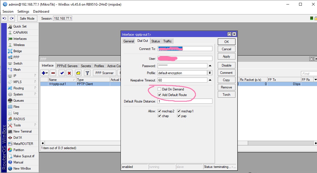Open the Mesh section
The image size is (317, 173).
[x=17, y=70]
